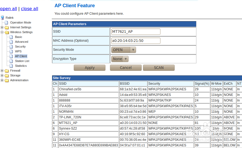Select the NORMAN SSID cell
242x148 pixels.
click(x=89, y=112)
